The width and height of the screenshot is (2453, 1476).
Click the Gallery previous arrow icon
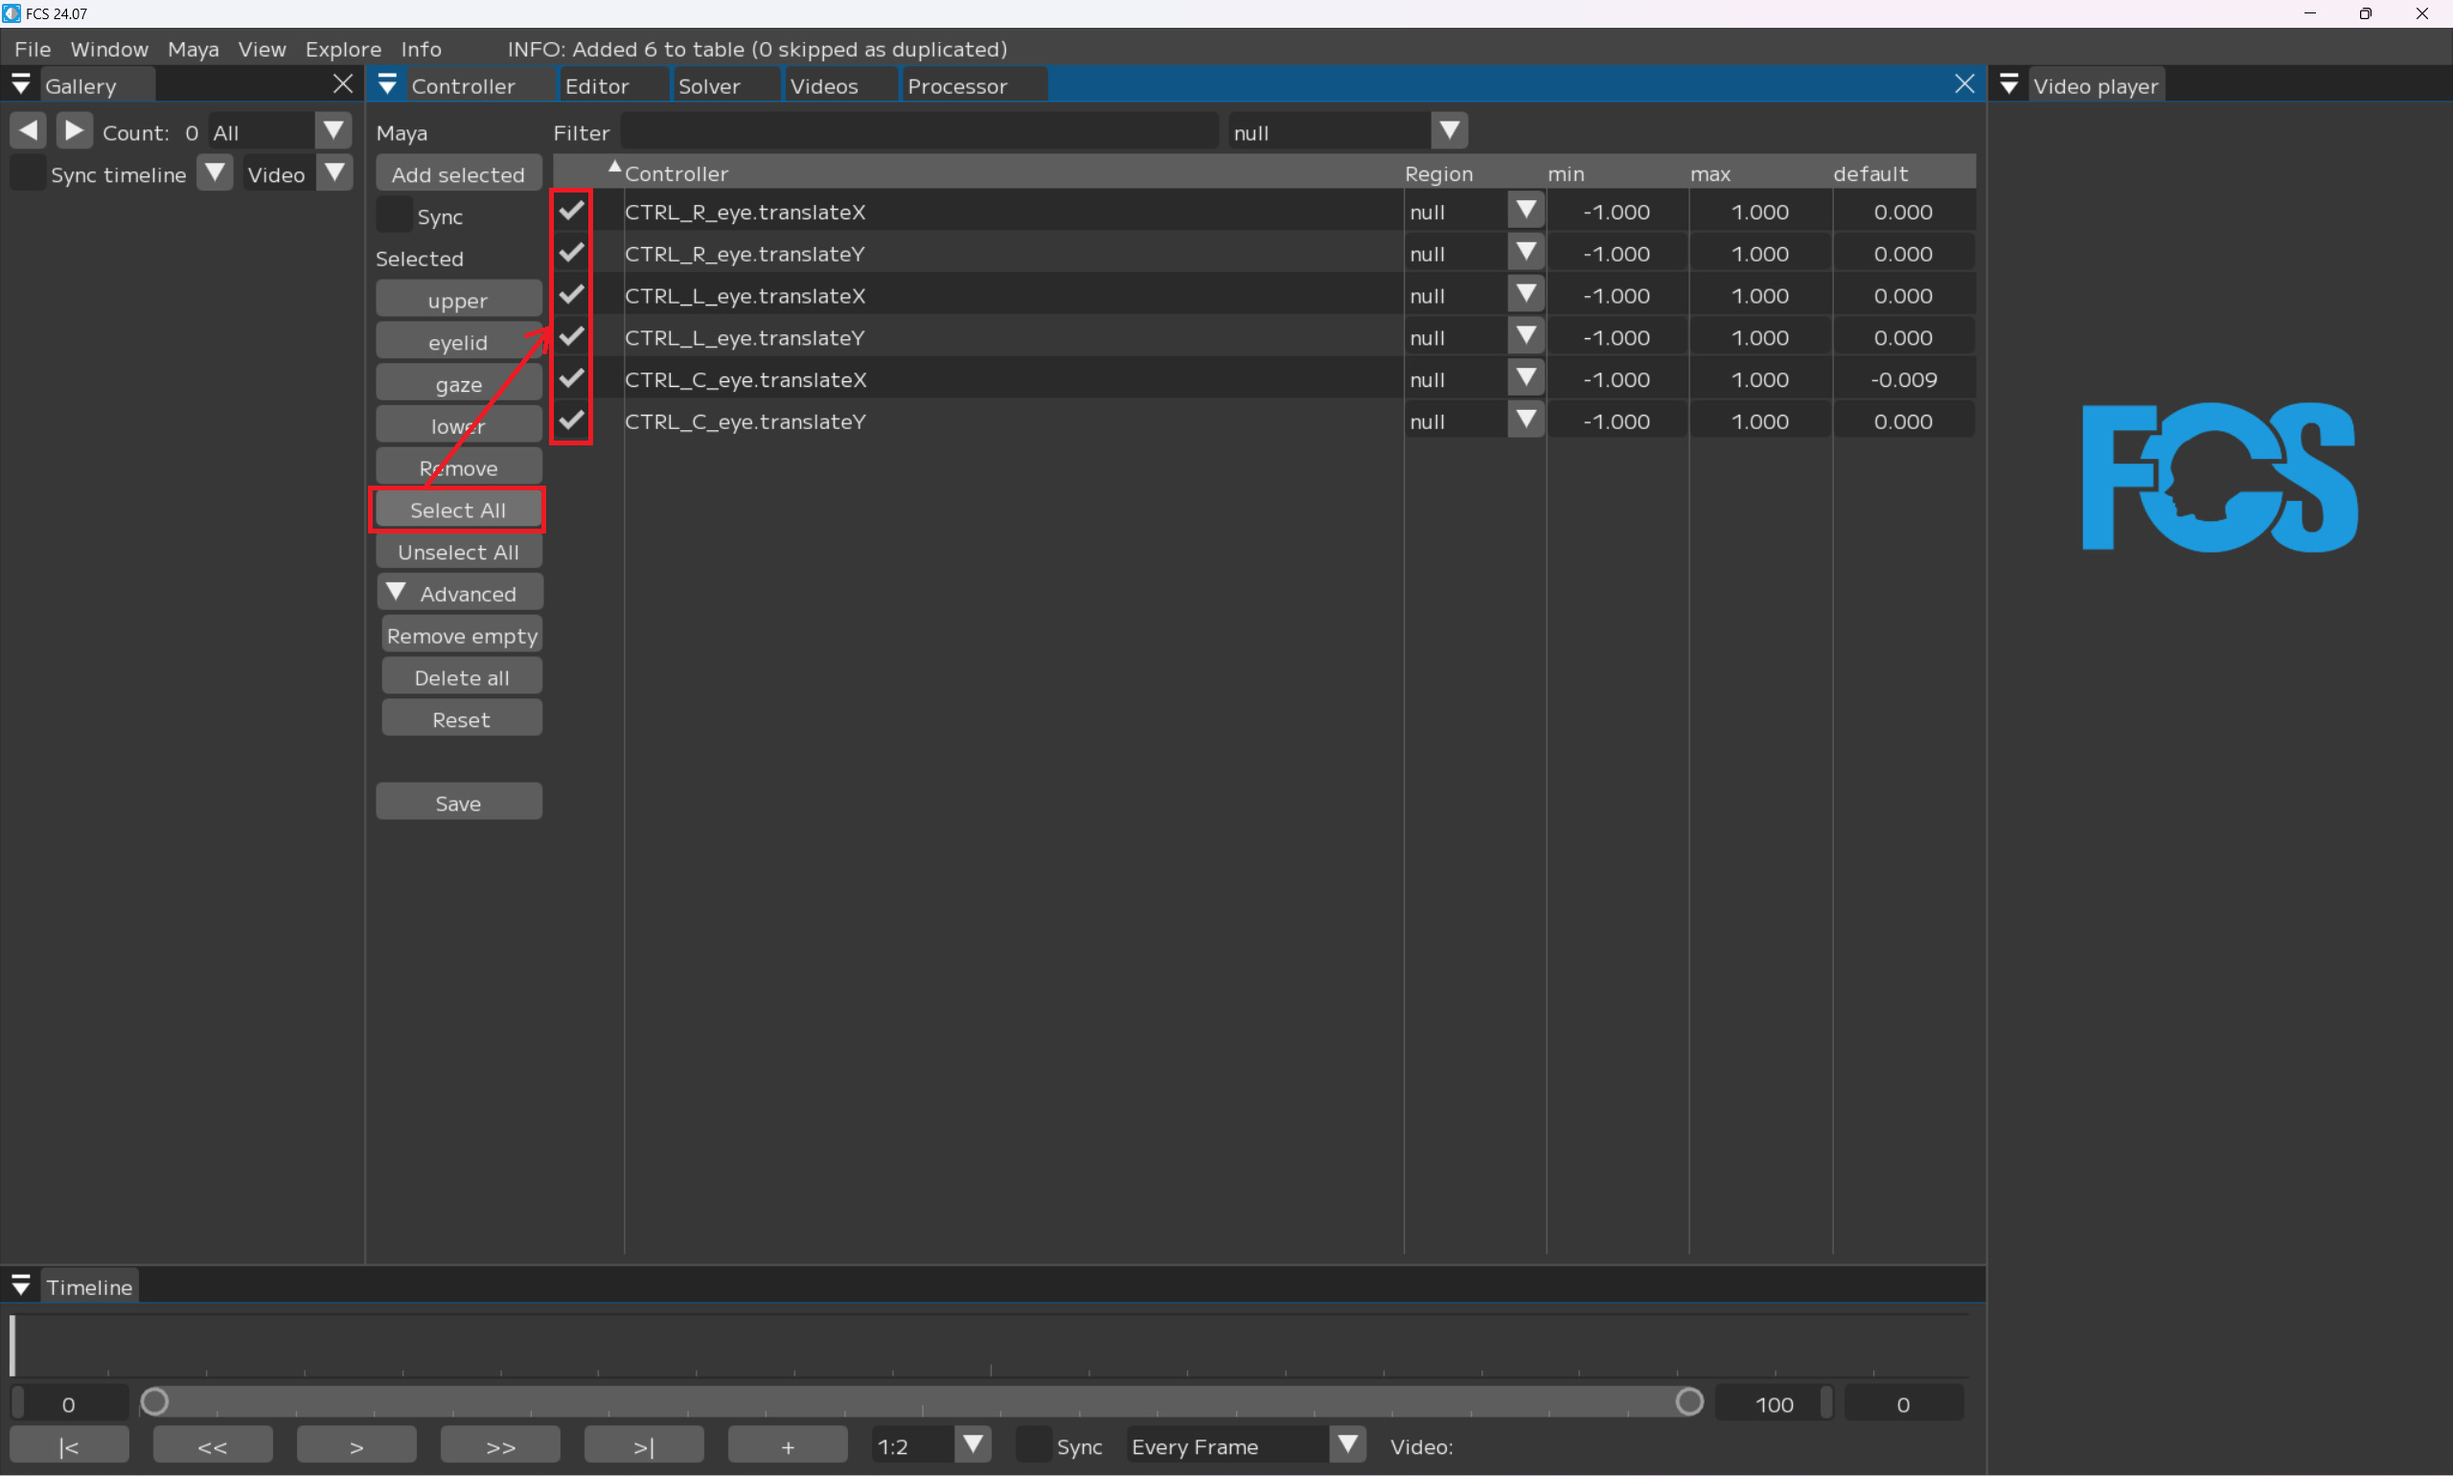pos(28,130)
